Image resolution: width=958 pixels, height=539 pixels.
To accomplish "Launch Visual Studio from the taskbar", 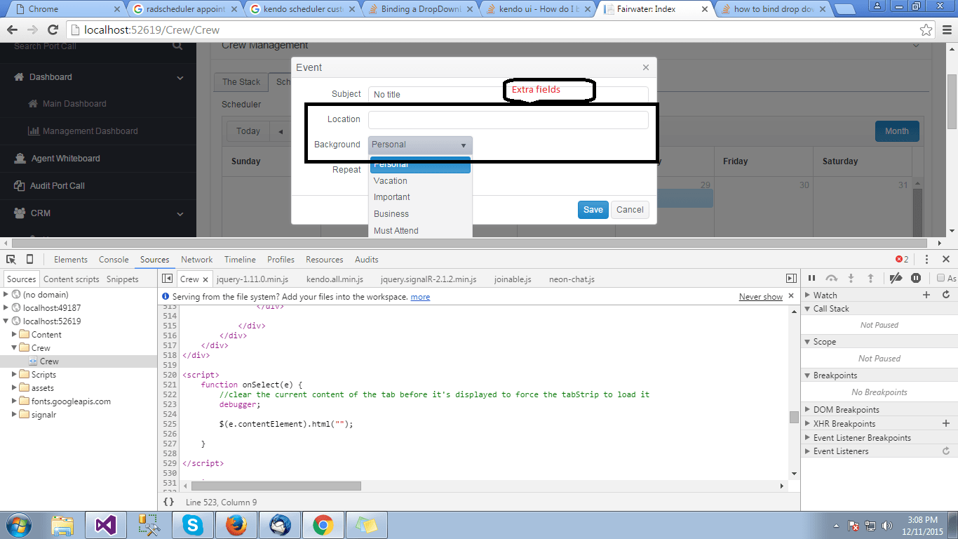I will 106,524.
